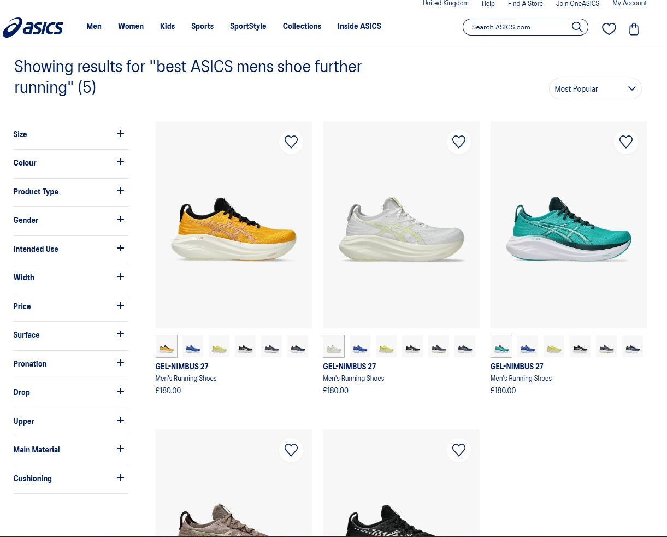Expand the Cushioning filter

(70, 479)
